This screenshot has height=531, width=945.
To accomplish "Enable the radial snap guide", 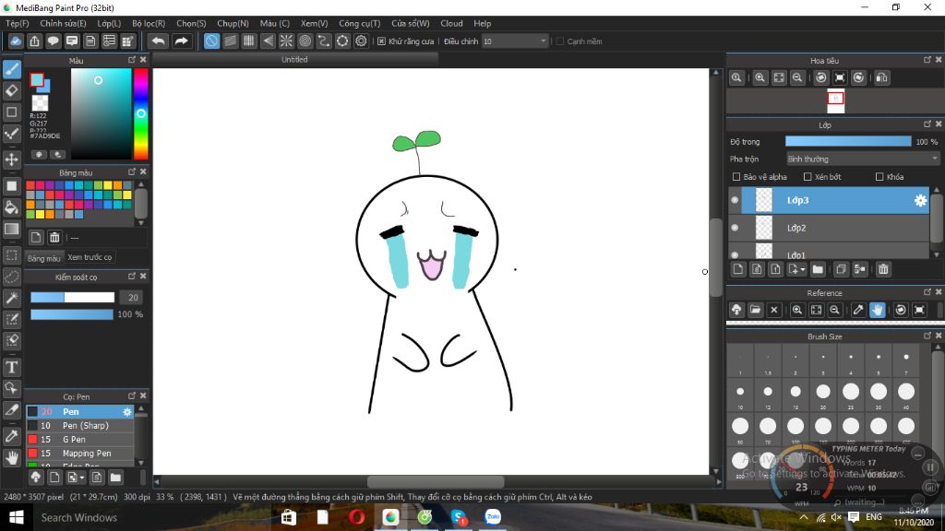I will tap(286, 41).
